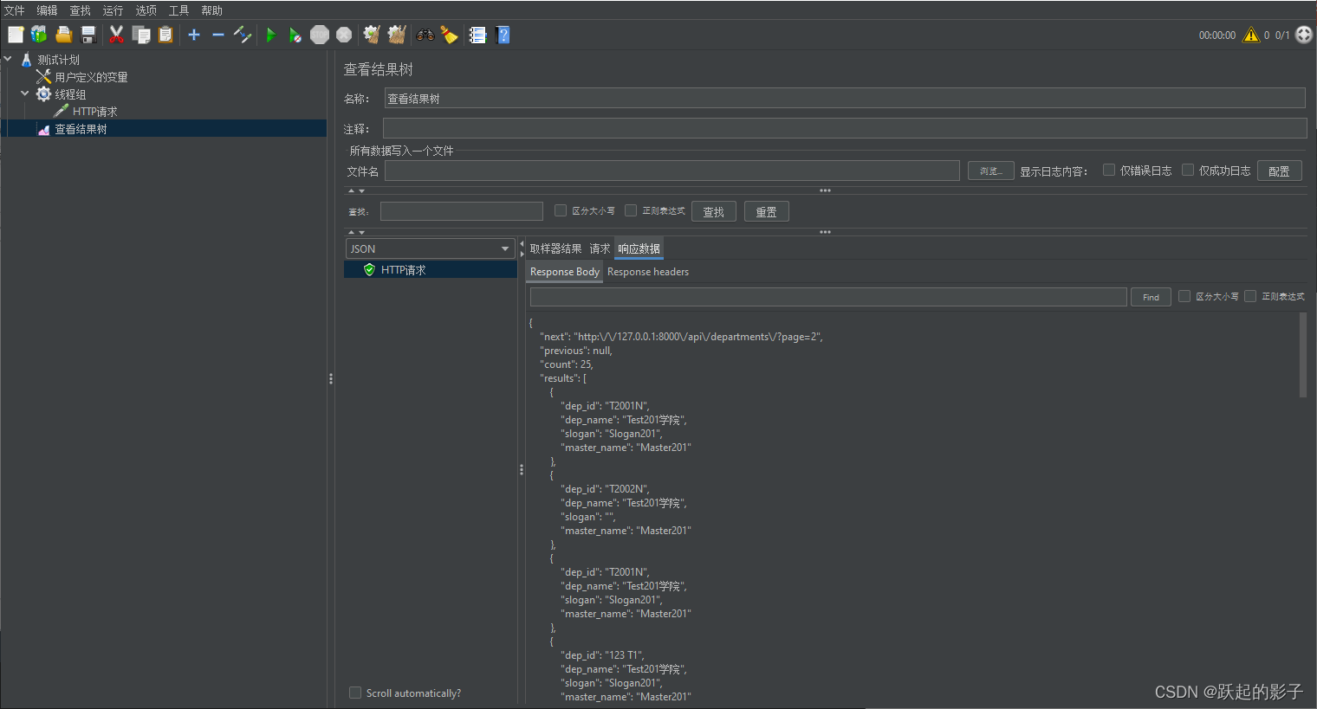
Task: Collapse all nodes with the minus icon
Action: [218, 35]
